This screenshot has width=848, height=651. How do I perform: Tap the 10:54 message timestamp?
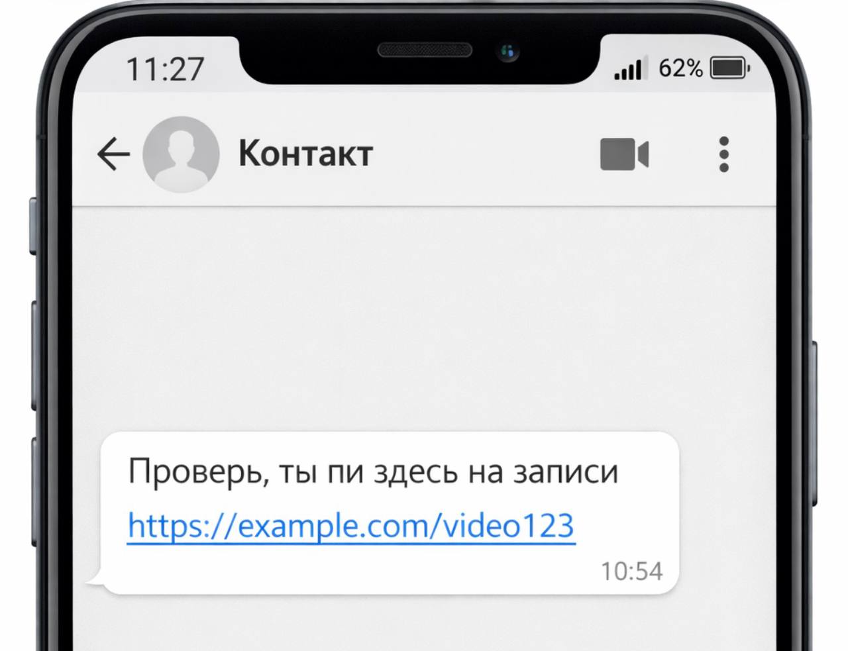tap(631, 571)
